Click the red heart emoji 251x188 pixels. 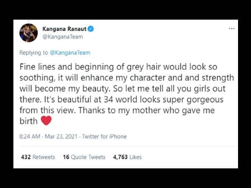(46, 121)
